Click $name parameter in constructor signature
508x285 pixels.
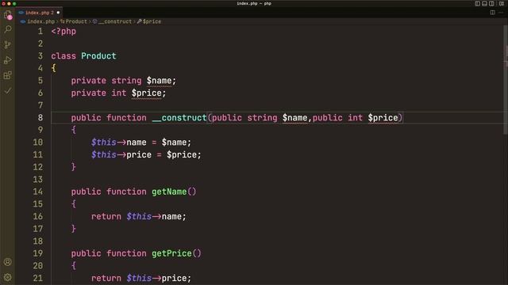click(294, 118)
